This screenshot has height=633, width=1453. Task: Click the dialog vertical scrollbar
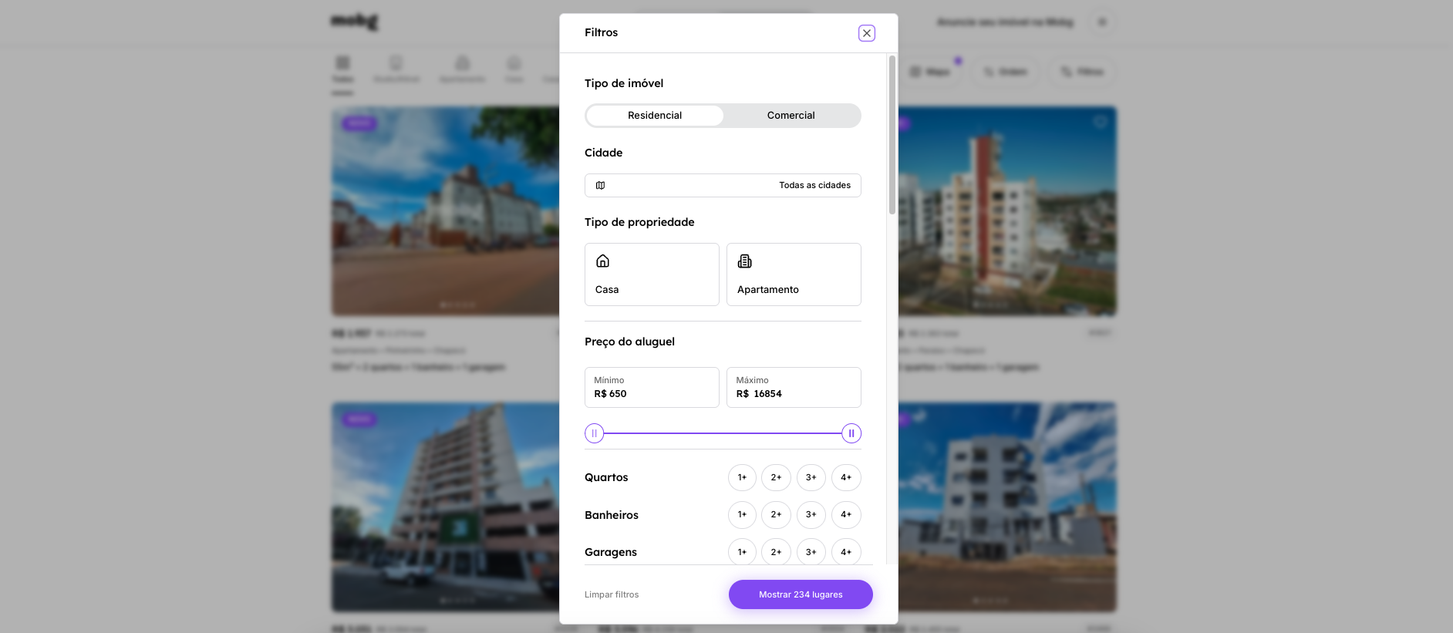[x=892, y=135]
